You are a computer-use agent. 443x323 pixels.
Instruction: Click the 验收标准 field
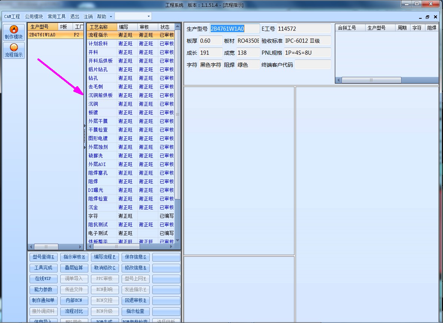tap(308, 41)
